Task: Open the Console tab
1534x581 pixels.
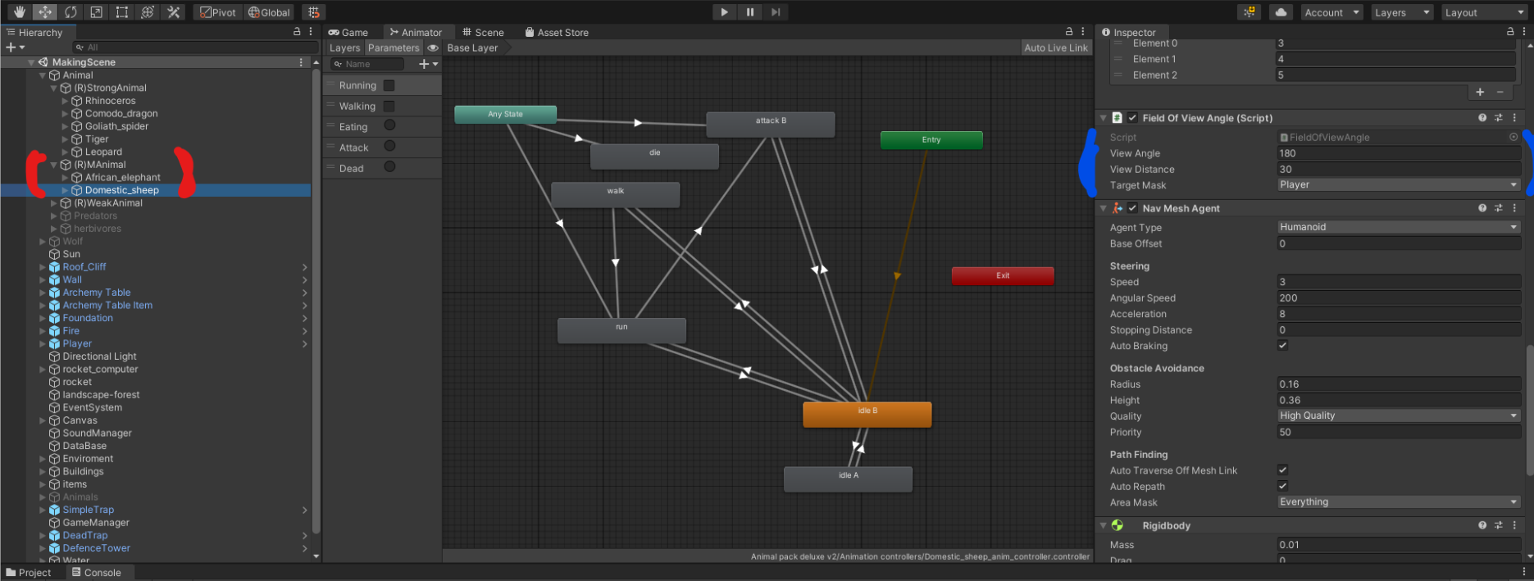Action: (96, 572)
